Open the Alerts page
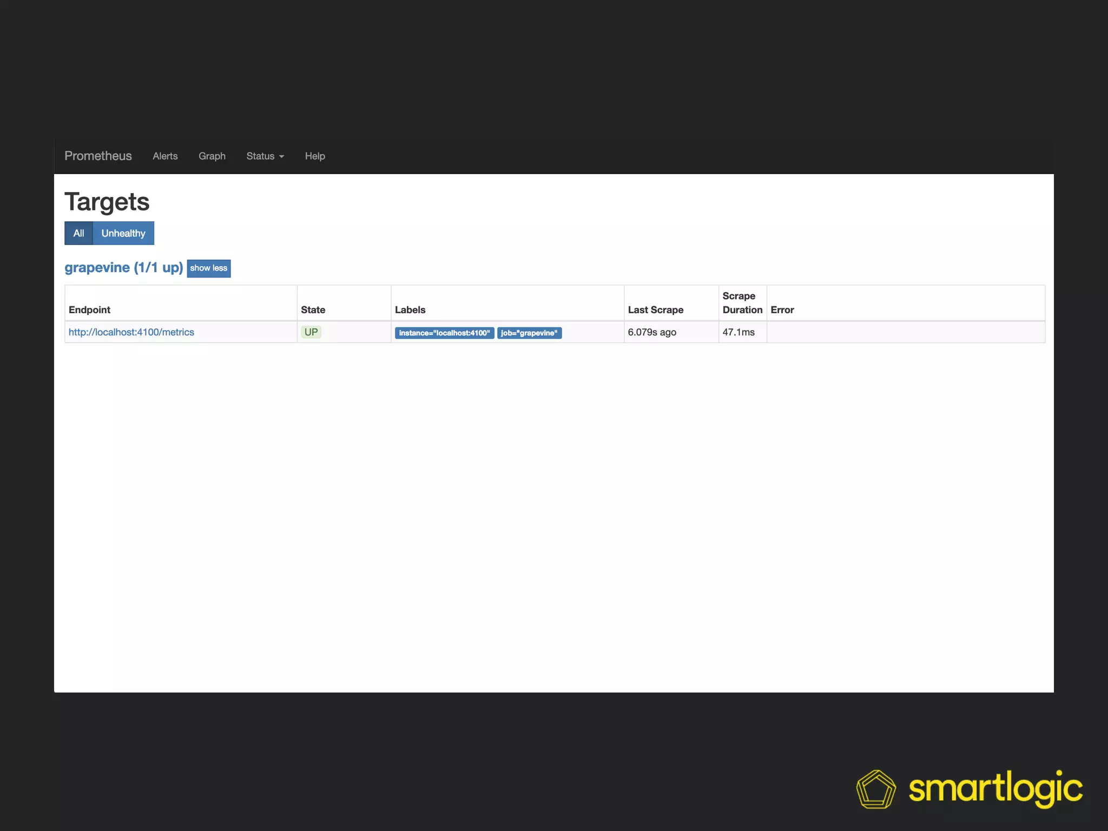Image resolution: width=1108 pixels, height=831 pixels. point(165,156)
